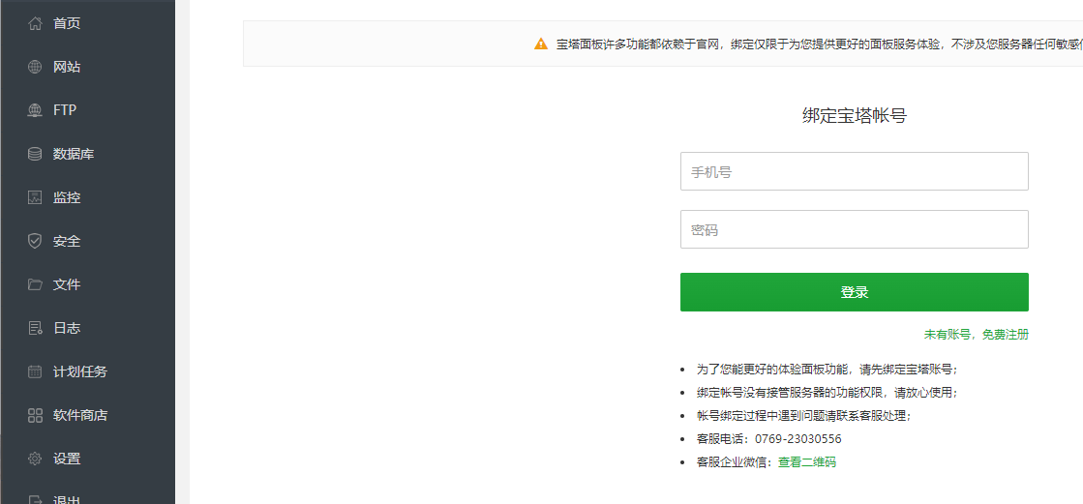Select the 计划任务 calendar icon
The image size is (1083, 504).
35,371
